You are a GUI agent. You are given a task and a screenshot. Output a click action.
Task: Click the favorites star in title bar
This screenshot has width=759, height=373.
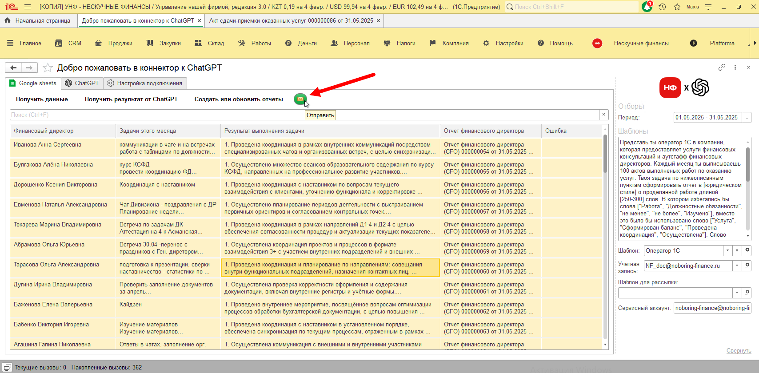677,7
